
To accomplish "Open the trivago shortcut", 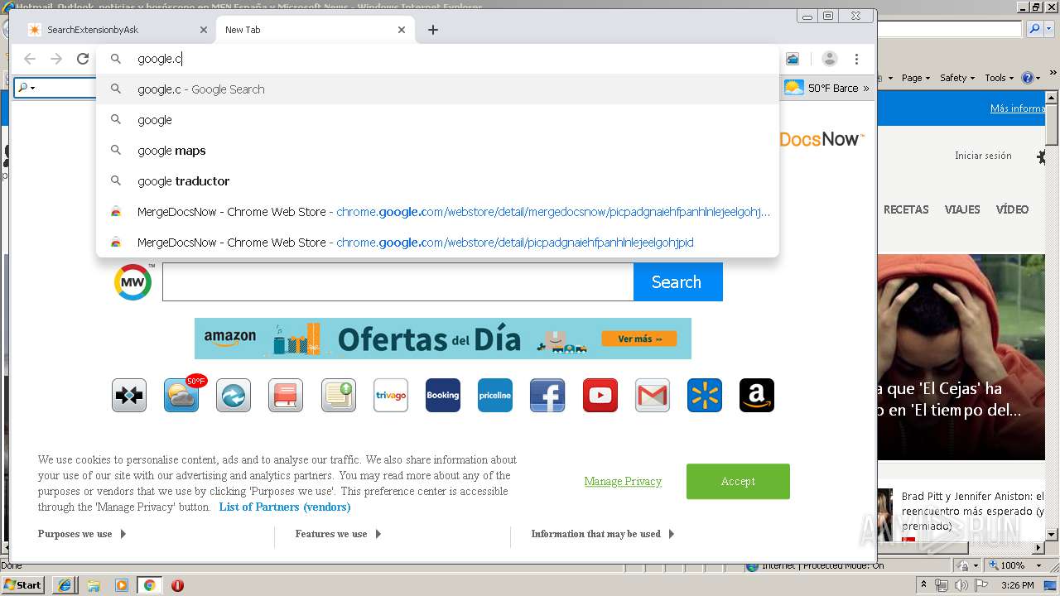I will tap(391, 396).
